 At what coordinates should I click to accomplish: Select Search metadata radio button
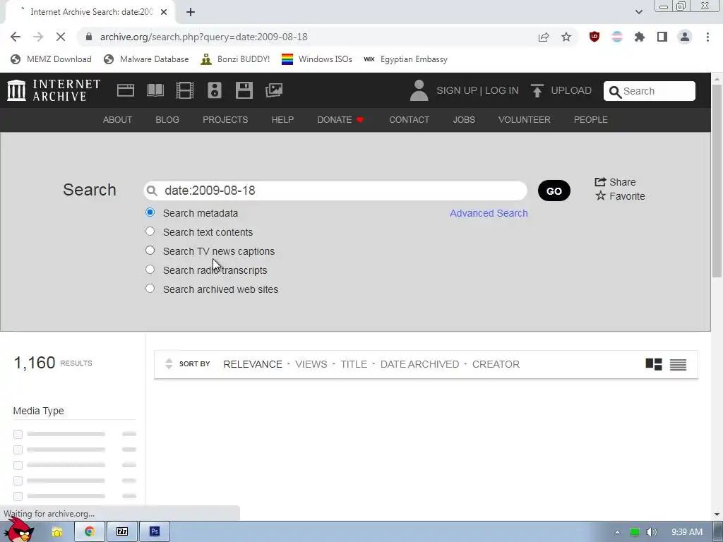pos(150,212)
